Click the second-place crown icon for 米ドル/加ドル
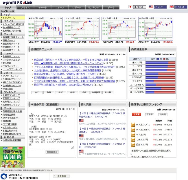 point(133,130)
